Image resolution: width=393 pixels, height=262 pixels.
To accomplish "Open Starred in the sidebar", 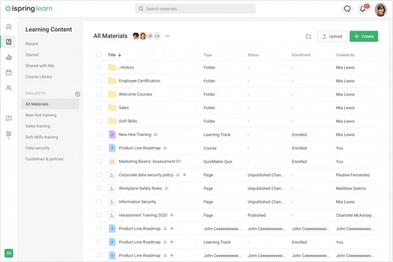I will pyautogui.click(x=32, y=54).
